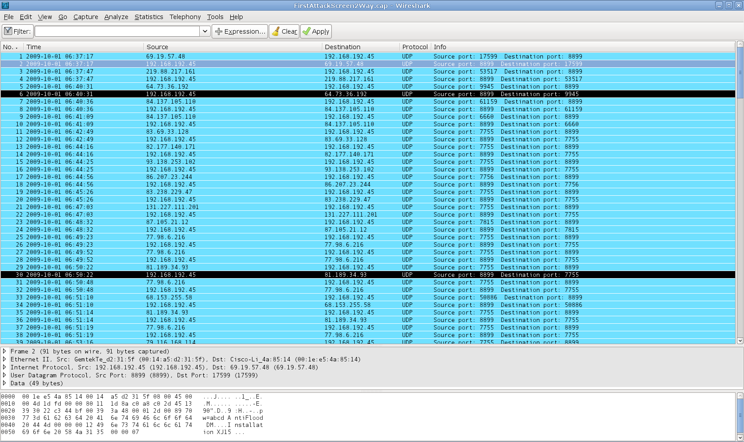Image resolution: width=744 pixels, height=442 pixels.
Task: Focus the display filter text field
Action: coord(117,31)
